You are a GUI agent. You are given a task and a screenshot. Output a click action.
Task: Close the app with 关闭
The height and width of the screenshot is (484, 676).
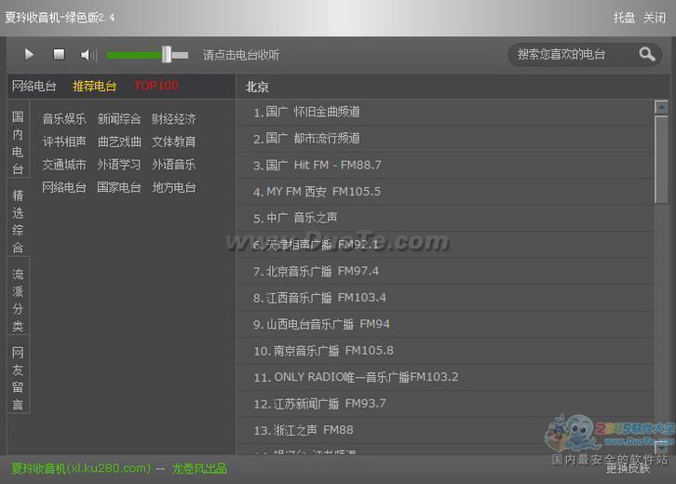[654, 18]
